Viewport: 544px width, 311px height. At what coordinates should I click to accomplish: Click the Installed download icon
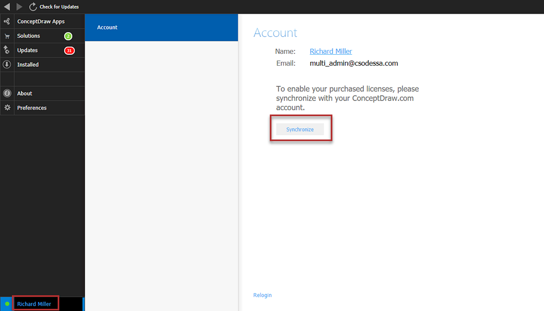(7, 65)
